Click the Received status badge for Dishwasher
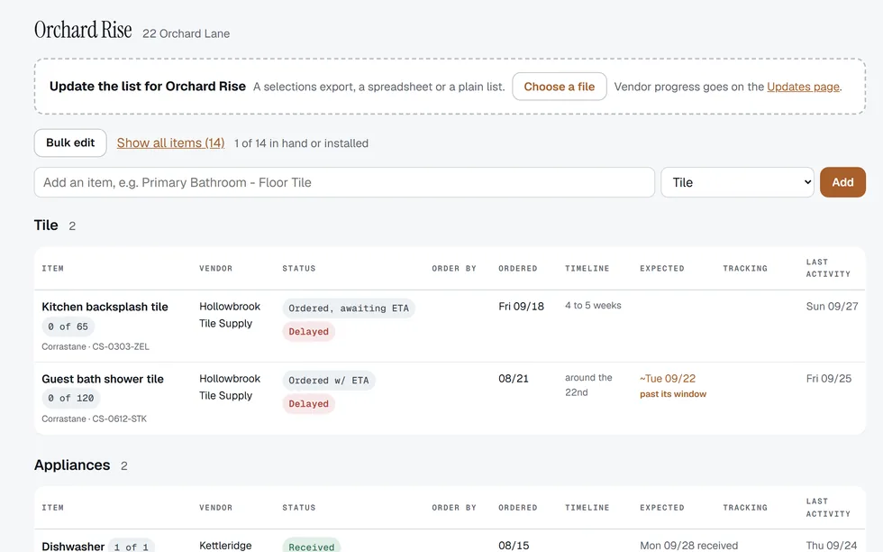This screenshot has height=552, width=883. (x=312, y=547)
